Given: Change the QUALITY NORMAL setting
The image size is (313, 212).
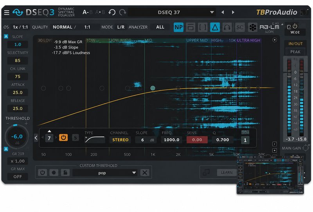Looking at the screenshot, I should (x=62, y=27).
